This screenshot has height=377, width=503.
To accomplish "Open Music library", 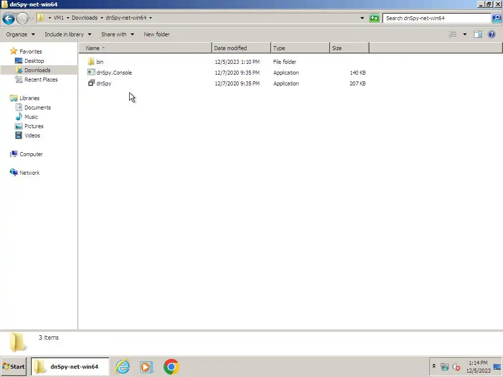I will point(31,117).
